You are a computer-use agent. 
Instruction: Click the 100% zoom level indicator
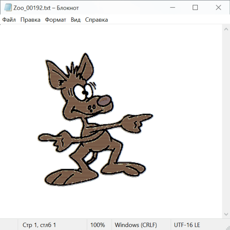98,225
